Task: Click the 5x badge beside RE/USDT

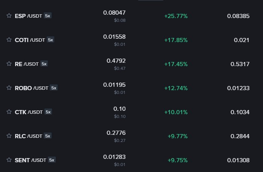Action: tap(44, 64)
